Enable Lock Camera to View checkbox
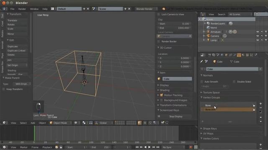Image resolution: width=268 pixels, height=150 pixels. [x=159, y=15]
